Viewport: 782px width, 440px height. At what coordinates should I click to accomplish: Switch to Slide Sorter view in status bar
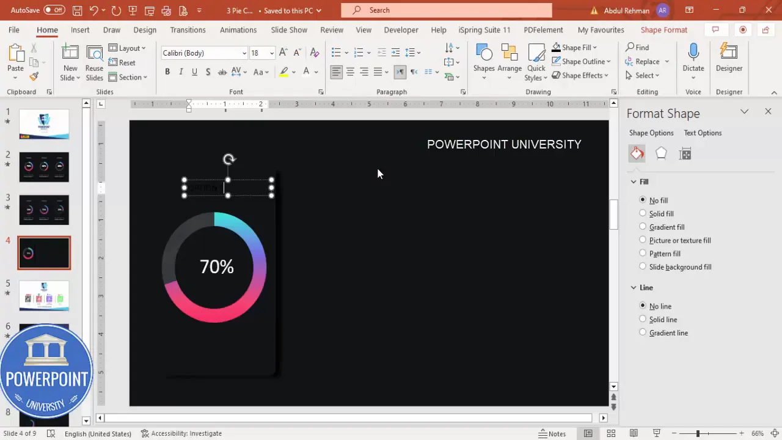(611, 433)
